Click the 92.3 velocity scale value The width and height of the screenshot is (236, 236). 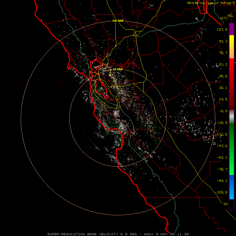click(223, 41)
